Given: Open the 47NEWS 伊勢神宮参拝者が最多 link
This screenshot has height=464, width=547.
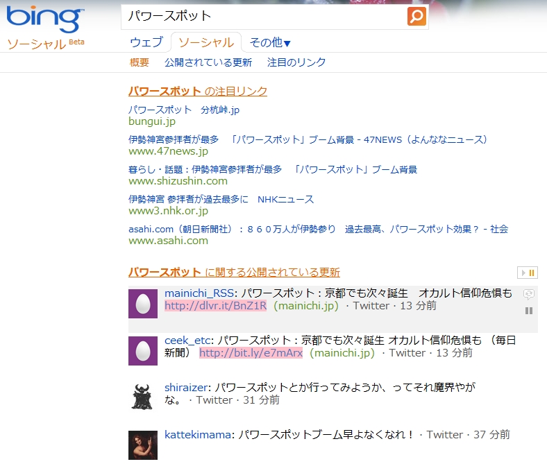Looking at the screenshot, I should [308, 140].
